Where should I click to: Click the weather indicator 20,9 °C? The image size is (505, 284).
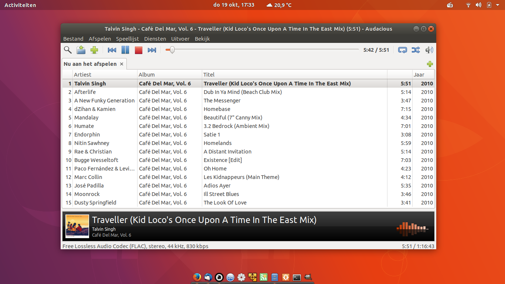[x=279, y=5]
